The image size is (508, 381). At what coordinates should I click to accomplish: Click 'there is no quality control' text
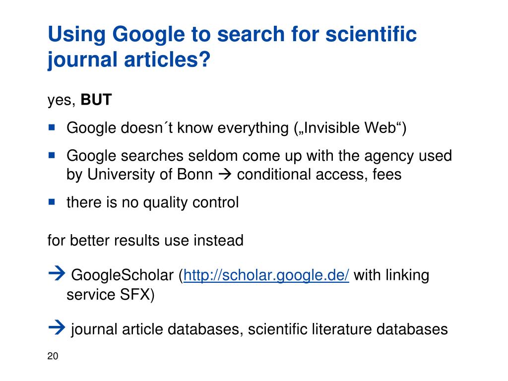pos(153,202)
